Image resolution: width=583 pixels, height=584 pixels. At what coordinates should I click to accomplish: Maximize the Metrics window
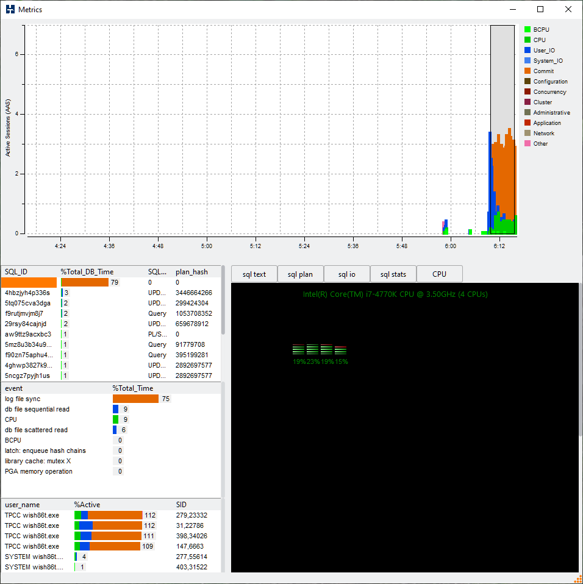click(540, 9)
